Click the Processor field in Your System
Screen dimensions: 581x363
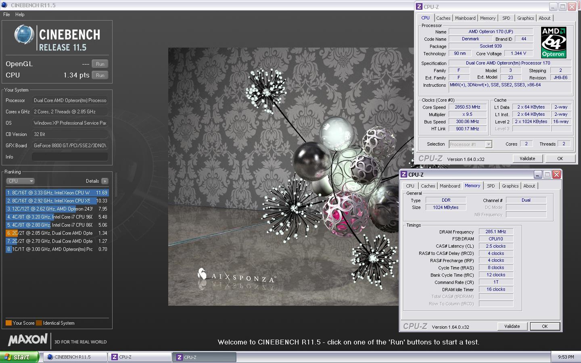click(x=70, y=100)
